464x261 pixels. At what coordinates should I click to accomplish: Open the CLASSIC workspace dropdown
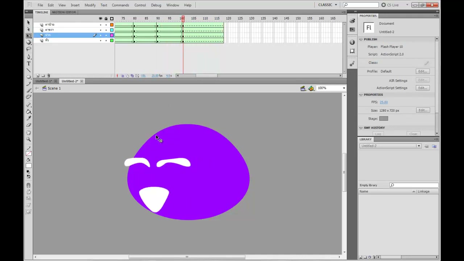(328, 5)
